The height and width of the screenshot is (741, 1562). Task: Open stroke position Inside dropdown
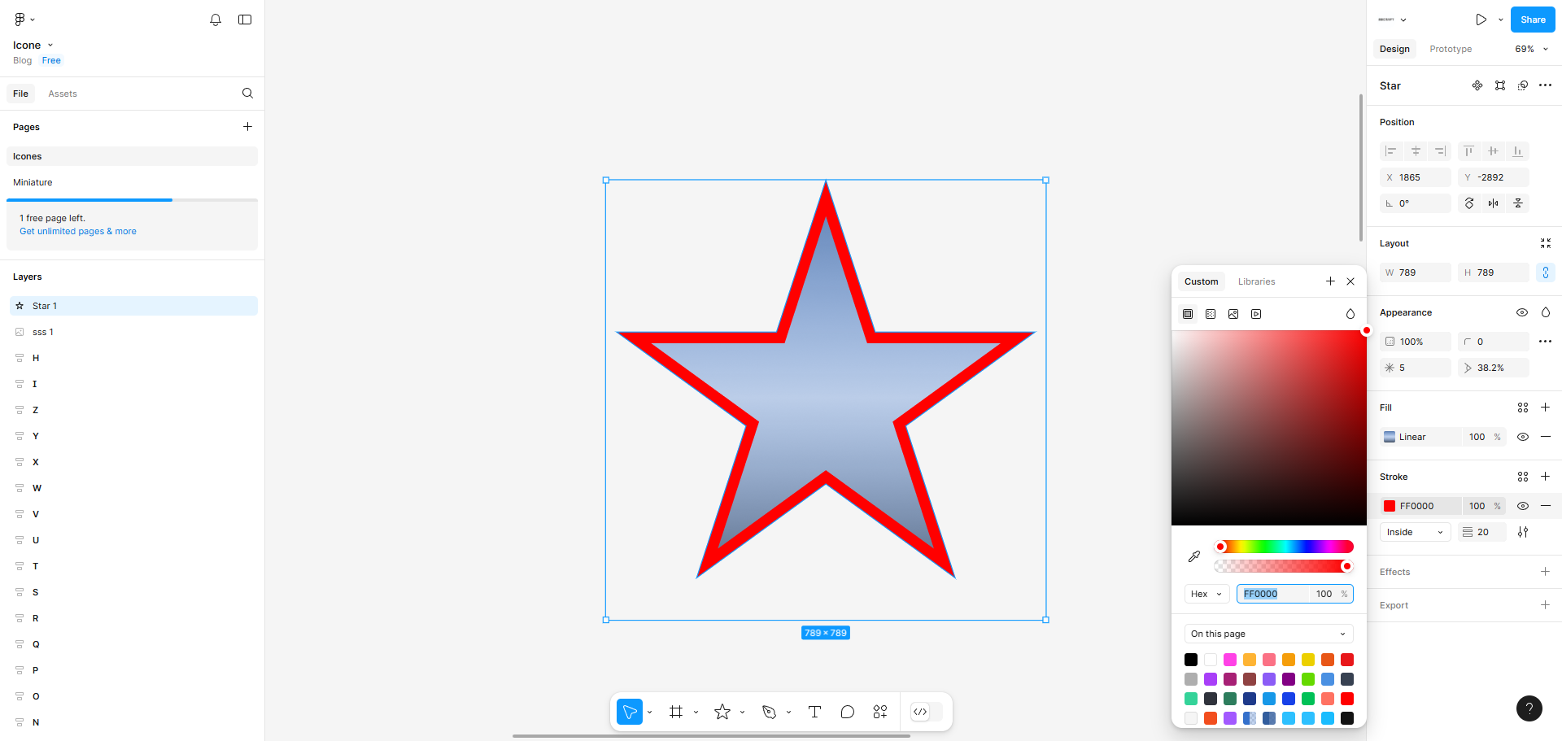[1416, 532]
